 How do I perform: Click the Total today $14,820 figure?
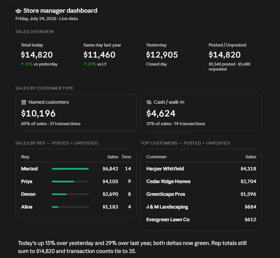[x=37, y=55]
